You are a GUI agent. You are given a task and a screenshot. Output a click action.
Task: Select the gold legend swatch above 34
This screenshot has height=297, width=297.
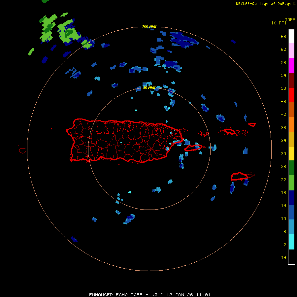(x=291, y=140)
